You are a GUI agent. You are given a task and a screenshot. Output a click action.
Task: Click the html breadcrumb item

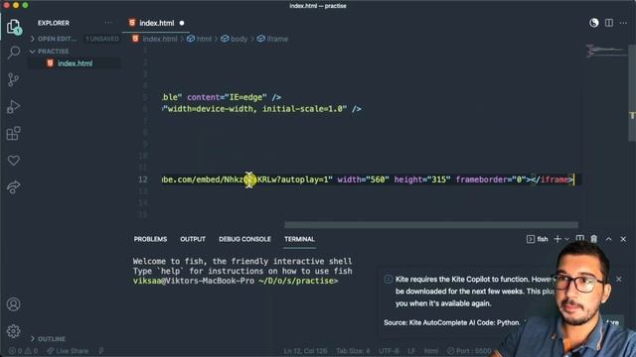pos(199,39)
